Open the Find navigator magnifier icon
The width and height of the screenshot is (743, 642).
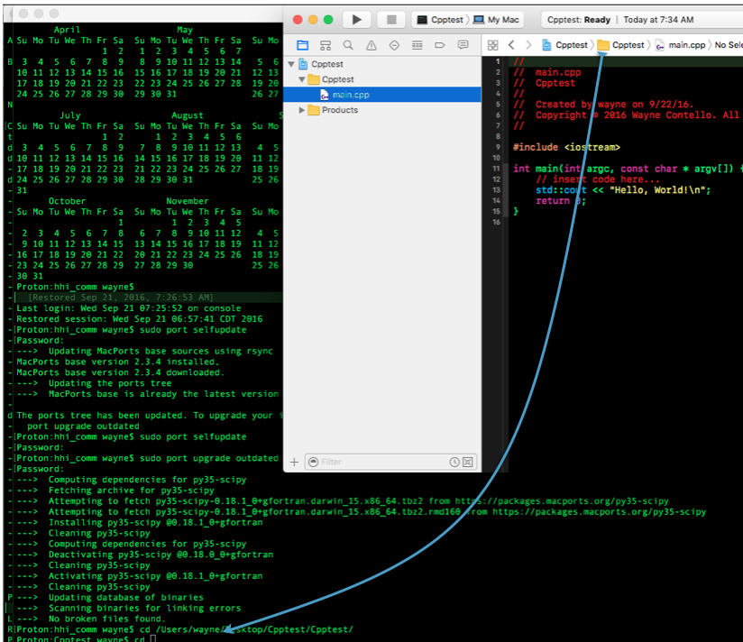click(348, 45)
